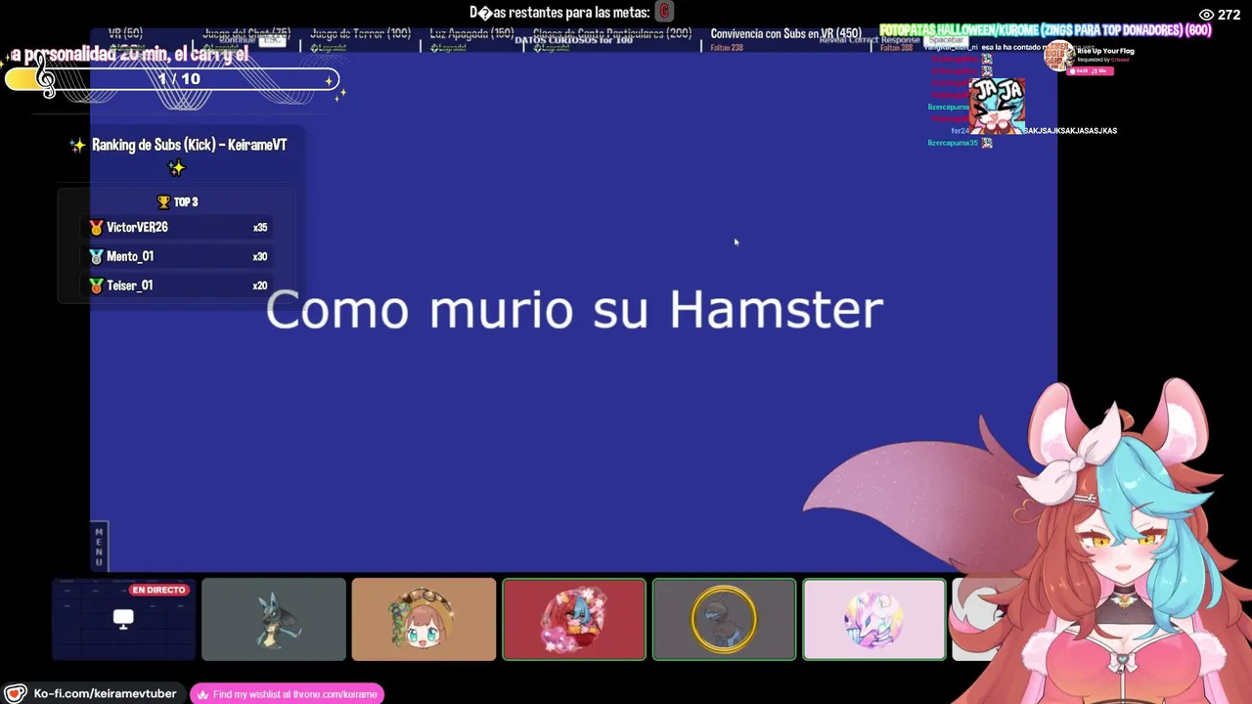Viewport: 1252px width, 704px height.
Task: Click the Juego de Terror (100) goal
Action: pos(360,34)
